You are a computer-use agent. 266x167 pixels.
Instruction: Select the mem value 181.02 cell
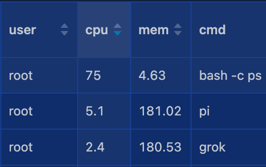tap(161, 111)
